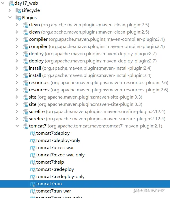This screenshot has height=198, width=170.
Task: Expand the second compiler plugin node
Action: pyautogui.click(x=17, y=47)
